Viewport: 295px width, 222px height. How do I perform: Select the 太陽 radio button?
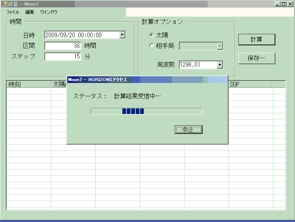tap(152, 35)
